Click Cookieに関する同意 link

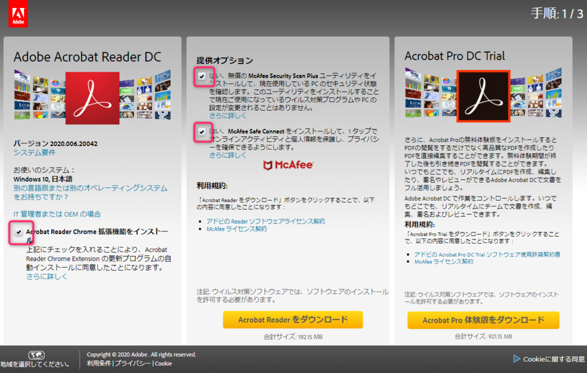554,359
